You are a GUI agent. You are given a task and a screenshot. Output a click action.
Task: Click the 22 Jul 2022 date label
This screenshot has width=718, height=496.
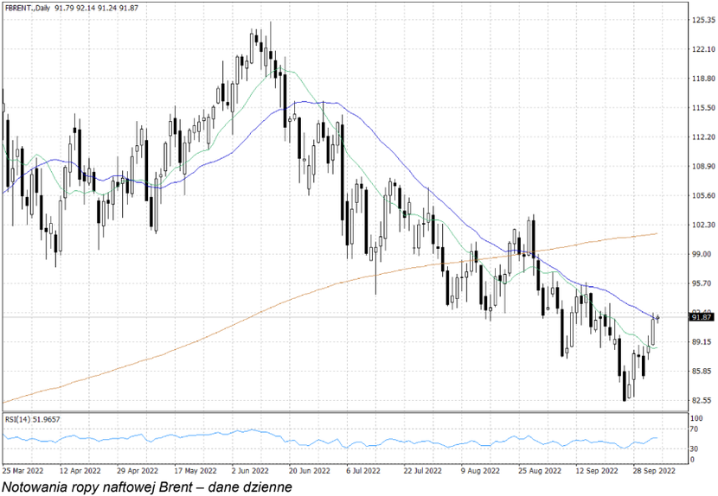(x=422, y=471)
